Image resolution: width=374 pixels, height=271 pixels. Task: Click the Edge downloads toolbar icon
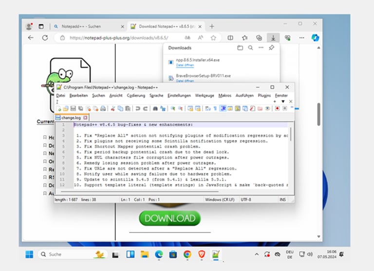point(273,37)
